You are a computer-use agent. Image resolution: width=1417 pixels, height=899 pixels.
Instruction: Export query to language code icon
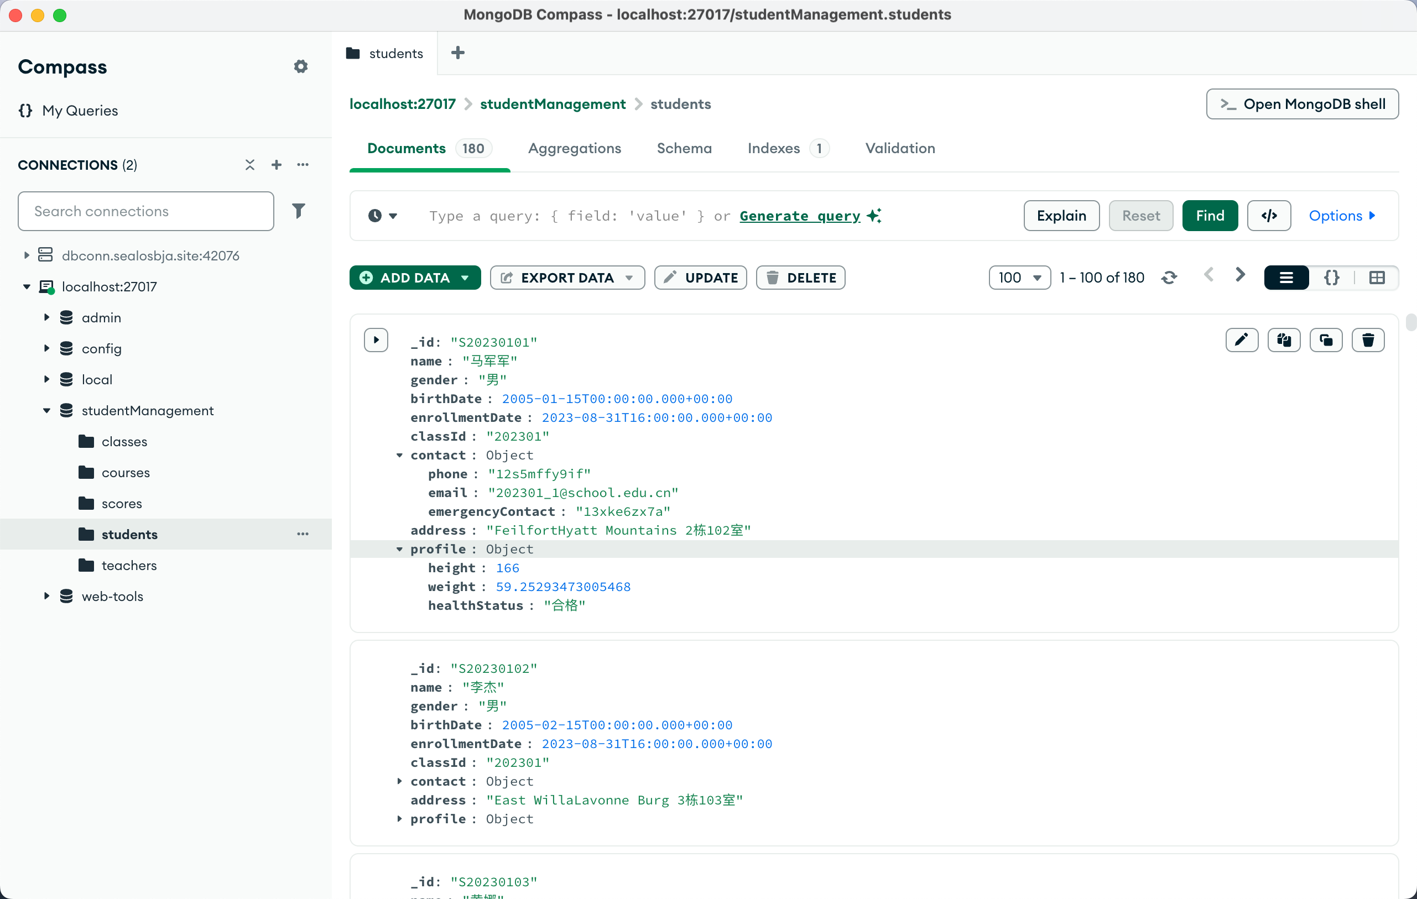[1269, 216]
